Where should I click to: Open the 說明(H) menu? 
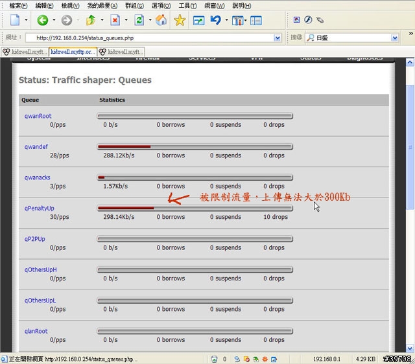[x=242, y=6]
